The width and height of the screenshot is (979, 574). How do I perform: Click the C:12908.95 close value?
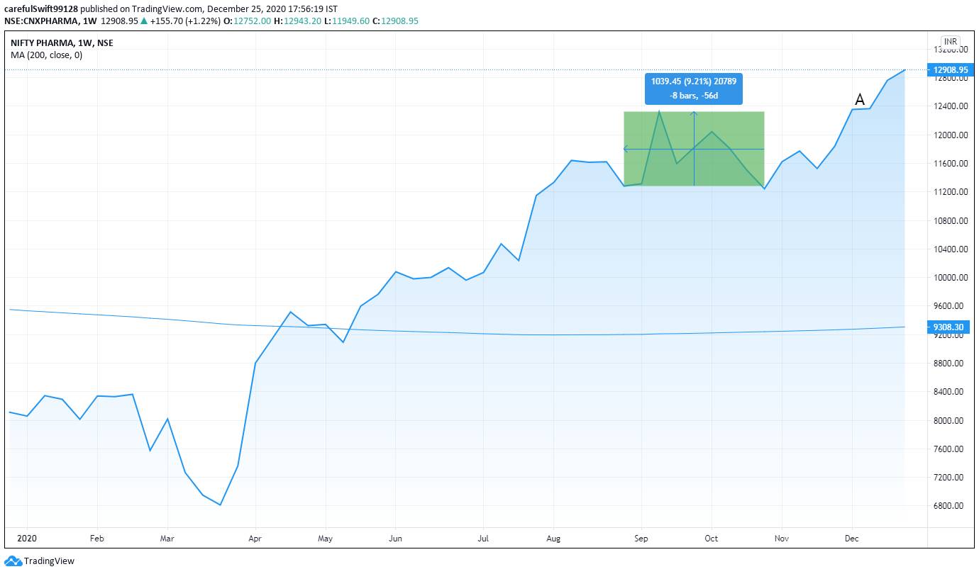(395, 21)
